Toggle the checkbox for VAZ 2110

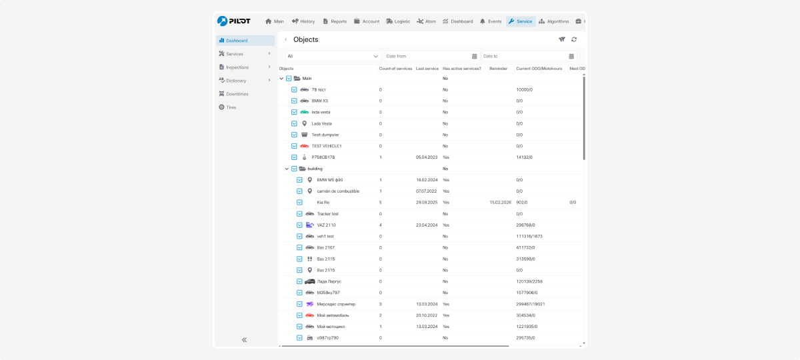pyautogui.click(x=299, y=225)
